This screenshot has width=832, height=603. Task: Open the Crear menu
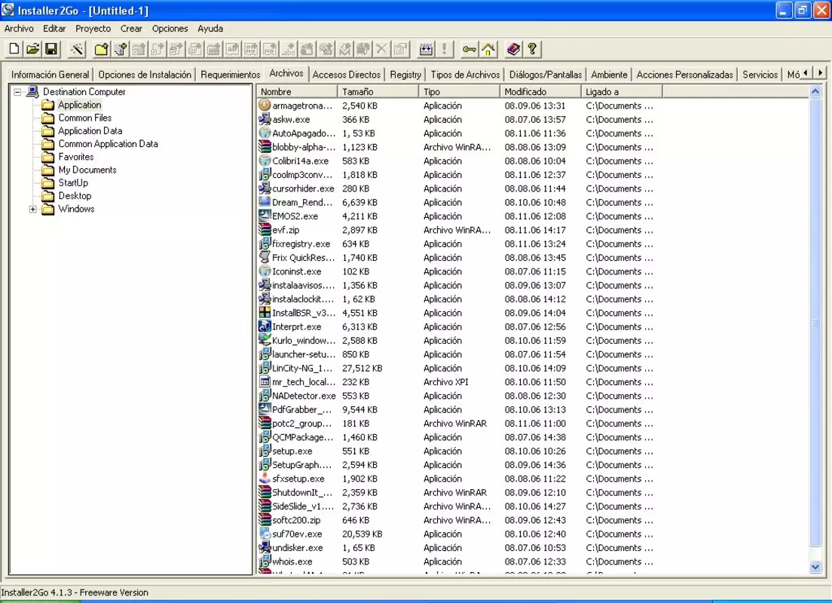pyautogui.click(x=131, y=29)
